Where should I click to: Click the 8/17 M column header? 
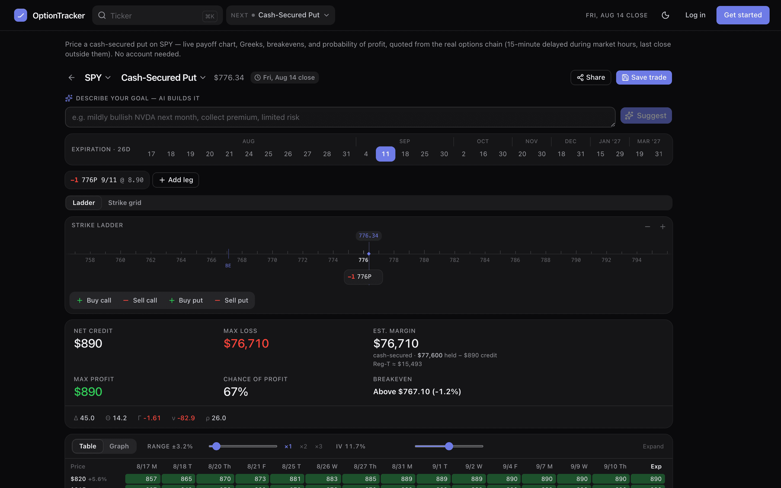[x=146, y=466]
